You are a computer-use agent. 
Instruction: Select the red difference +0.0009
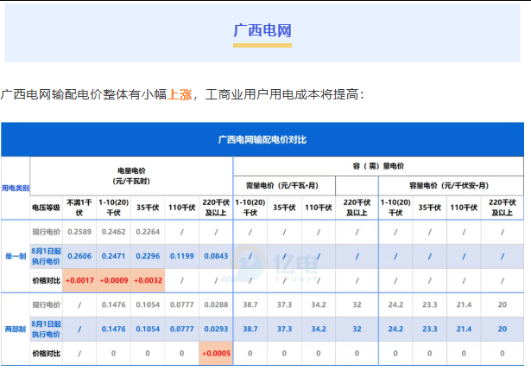[x=113, y=281]
